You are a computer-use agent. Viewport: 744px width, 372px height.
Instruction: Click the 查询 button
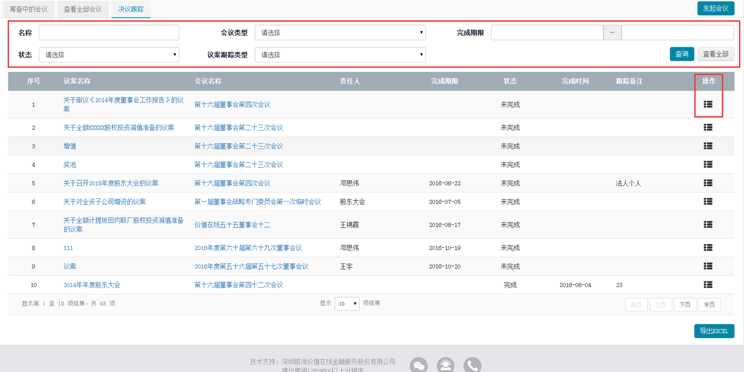(682, 54)
